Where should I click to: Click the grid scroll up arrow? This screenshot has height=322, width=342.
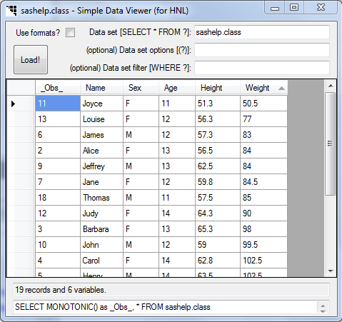pos(331,86)
